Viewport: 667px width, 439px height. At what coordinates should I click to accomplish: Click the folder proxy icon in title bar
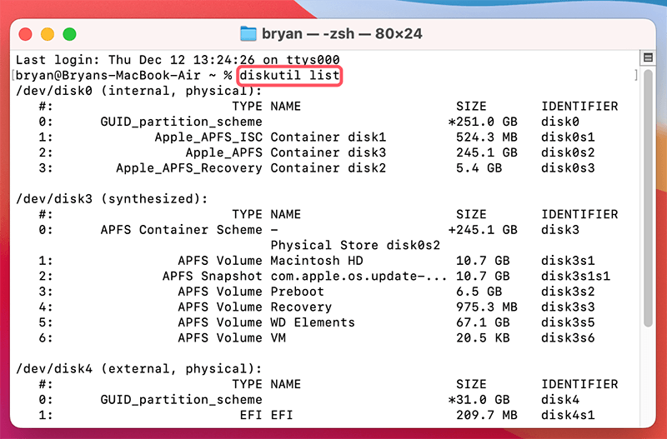tap(248, 33)
